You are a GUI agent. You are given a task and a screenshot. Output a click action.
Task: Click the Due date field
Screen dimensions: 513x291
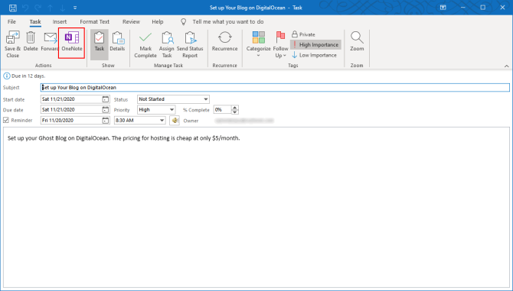pyautogui.click(x=71, y=110)
